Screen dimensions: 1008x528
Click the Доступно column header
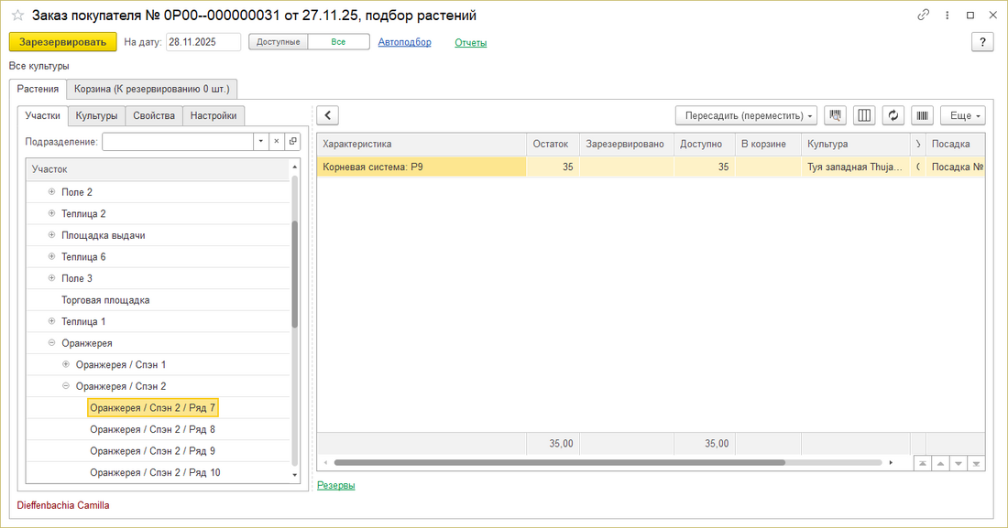click(x=704, y=144)
